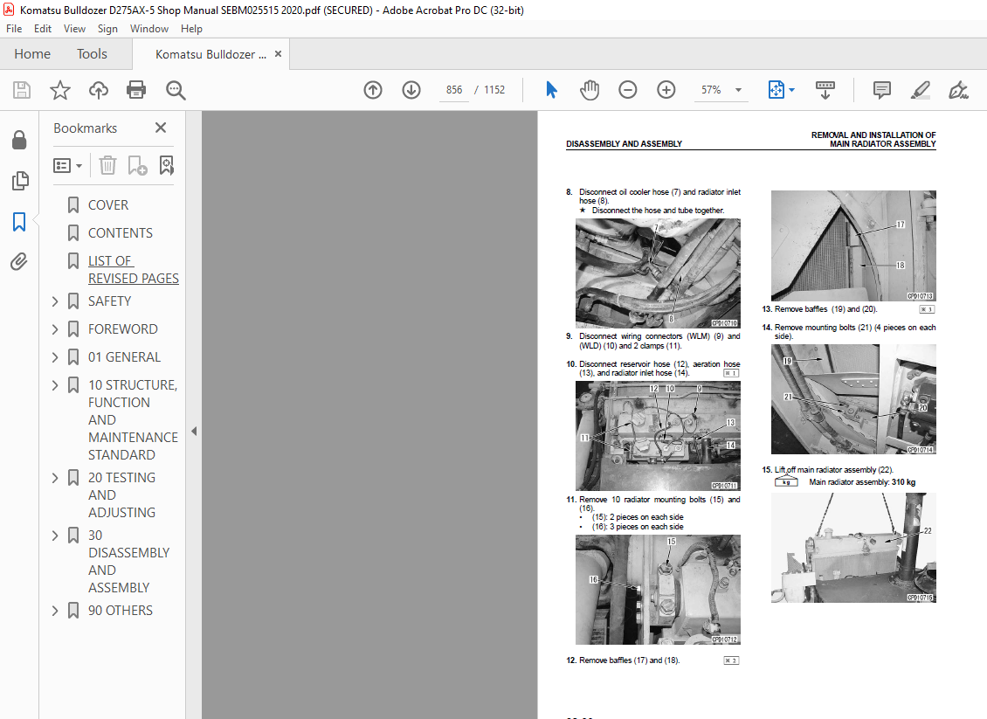Jump to the COVER bookmark
The image size is (987, 719).
pyautogui.click(x=108, y=205)
